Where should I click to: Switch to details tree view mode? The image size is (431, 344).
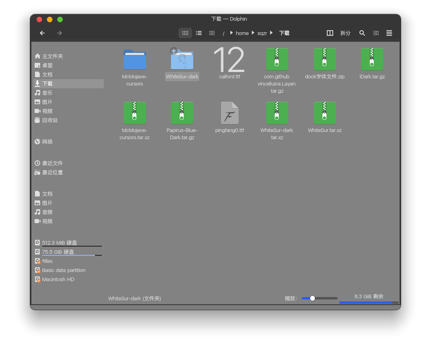(x=212, y=33)
